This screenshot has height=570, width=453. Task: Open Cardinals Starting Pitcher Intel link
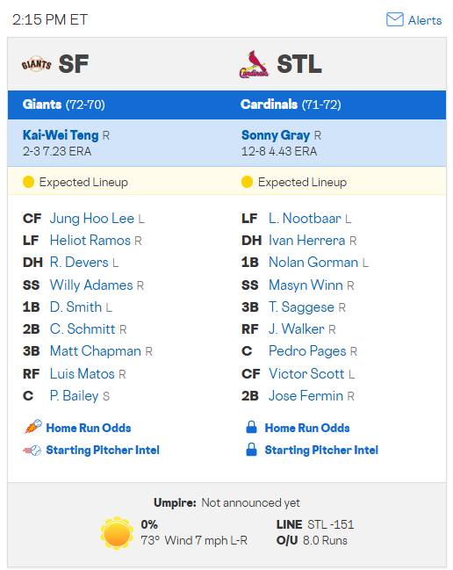(x=321, y=450)
